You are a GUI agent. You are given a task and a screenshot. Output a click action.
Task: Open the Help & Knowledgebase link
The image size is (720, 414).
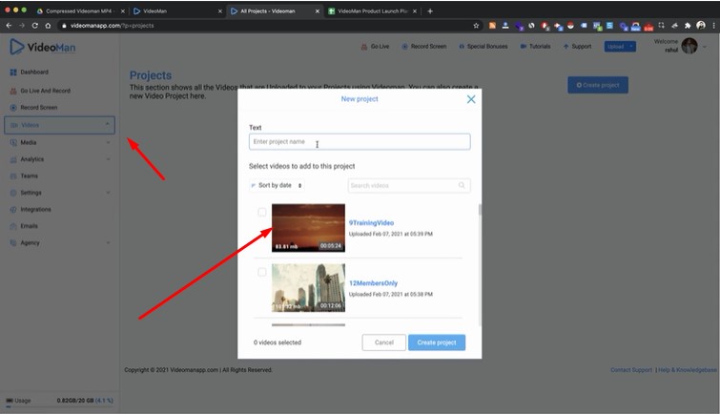pyautogui.click(x=687, y=370)
